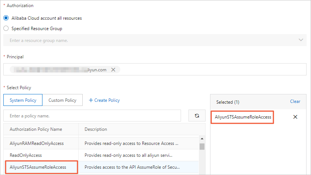Click the Authorization Policy Name column header

tap(36, 129)
